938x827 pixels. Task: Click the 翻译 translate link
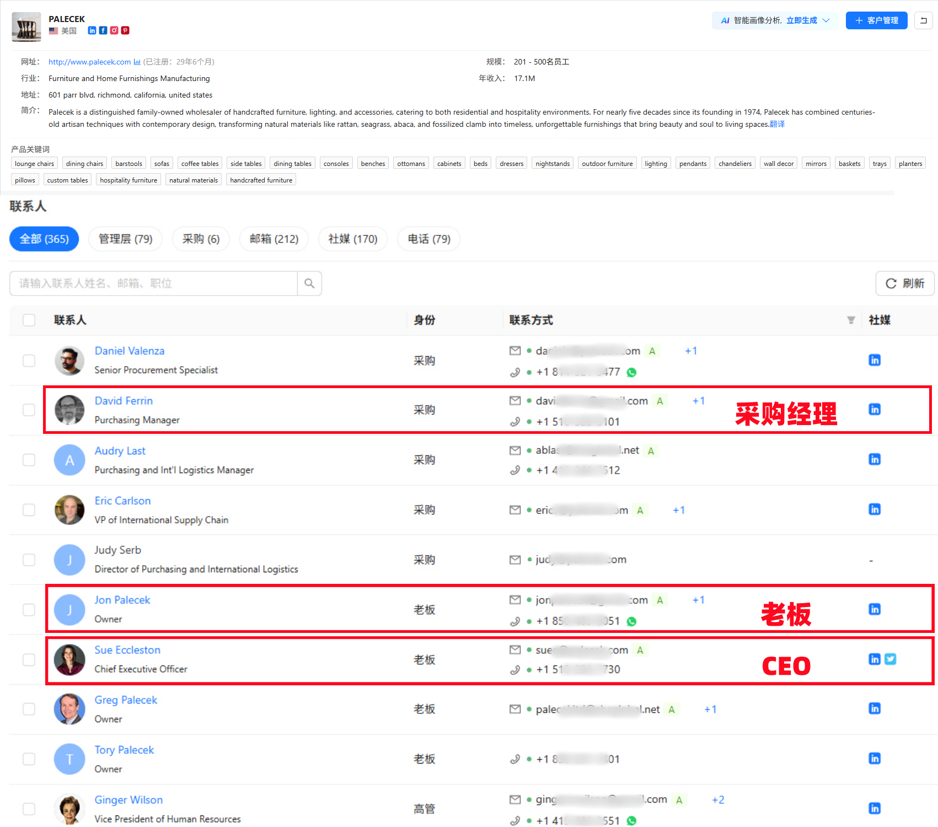(777, 124)
